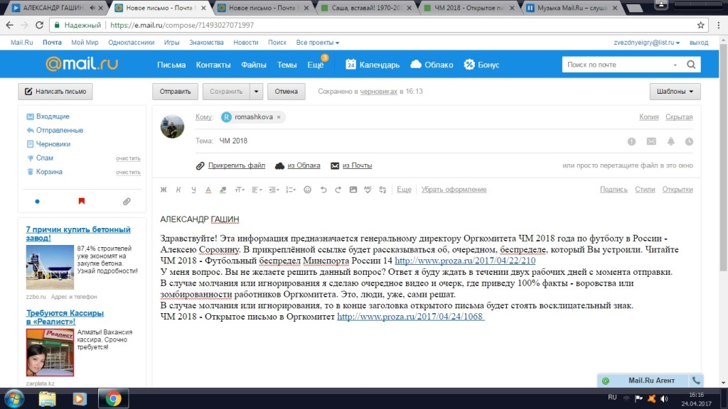728x409 pixels.
Task: Open the Файлы section
Action: [x=254, y=65]
